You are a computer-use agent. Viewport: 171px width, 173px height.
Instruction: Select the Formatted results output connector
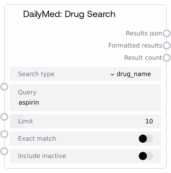click(166, 46)
